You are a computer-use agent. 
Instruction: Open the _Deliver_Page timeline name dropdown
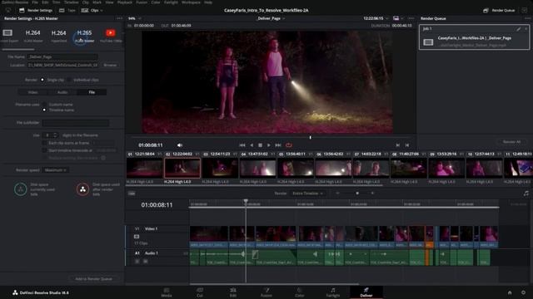271,18
